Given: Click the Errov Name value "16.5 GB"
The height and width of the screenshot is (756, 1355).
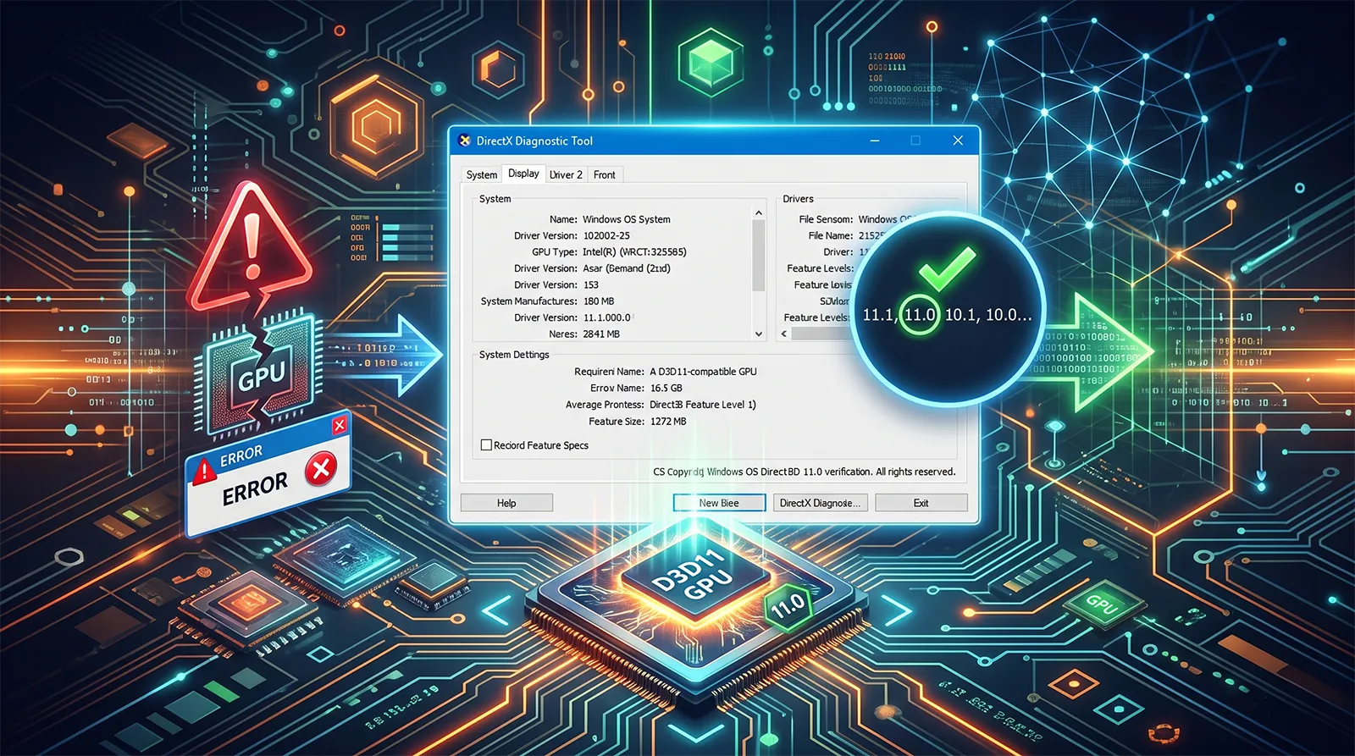Looking at the screenshot, I should pos(666,389).
